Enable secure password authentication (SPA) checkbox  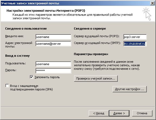tap(7, 86)
